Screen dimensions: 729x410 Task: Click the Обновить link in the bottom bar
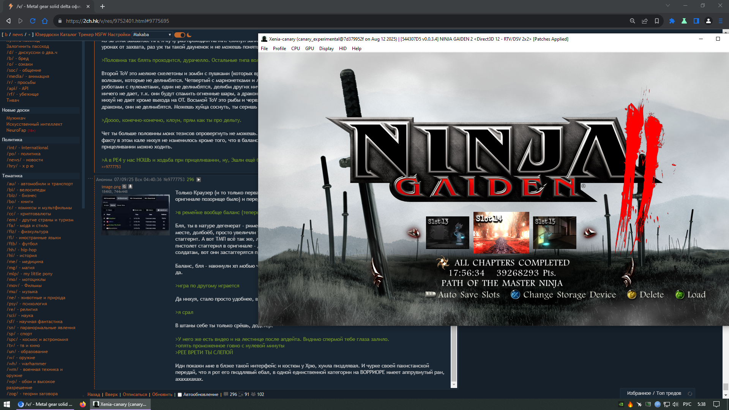[162, 394]
